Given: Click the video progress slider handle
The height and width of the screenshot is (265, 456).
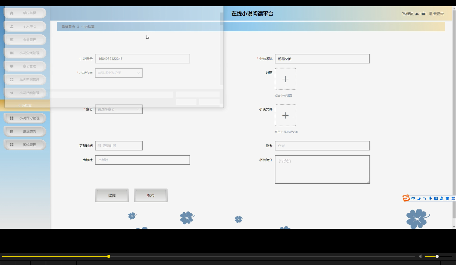Looking at the screenshot, I should (109, 256).
